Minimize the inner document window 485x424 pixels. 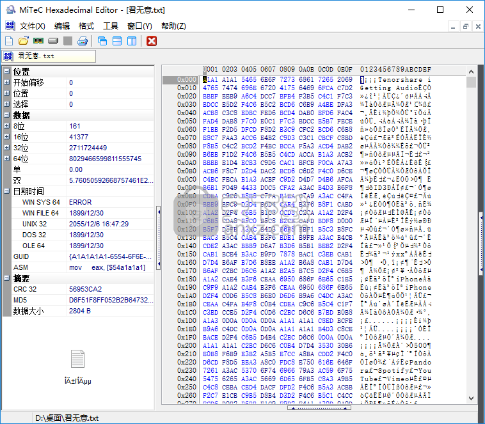click(453, 27)
